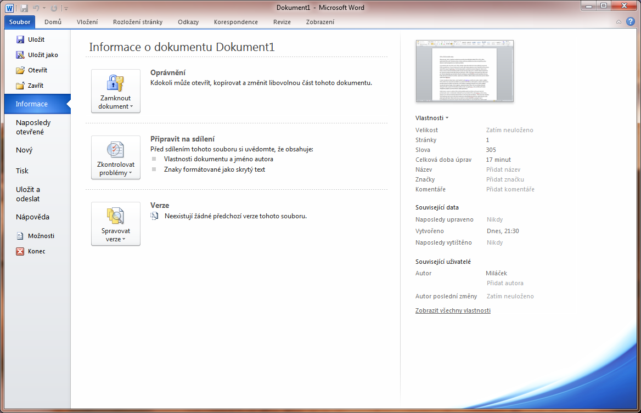The height and width of the screenshot is (413, 641).
Task: Click the Word application icon in title bar
Action: pos(9,8)
